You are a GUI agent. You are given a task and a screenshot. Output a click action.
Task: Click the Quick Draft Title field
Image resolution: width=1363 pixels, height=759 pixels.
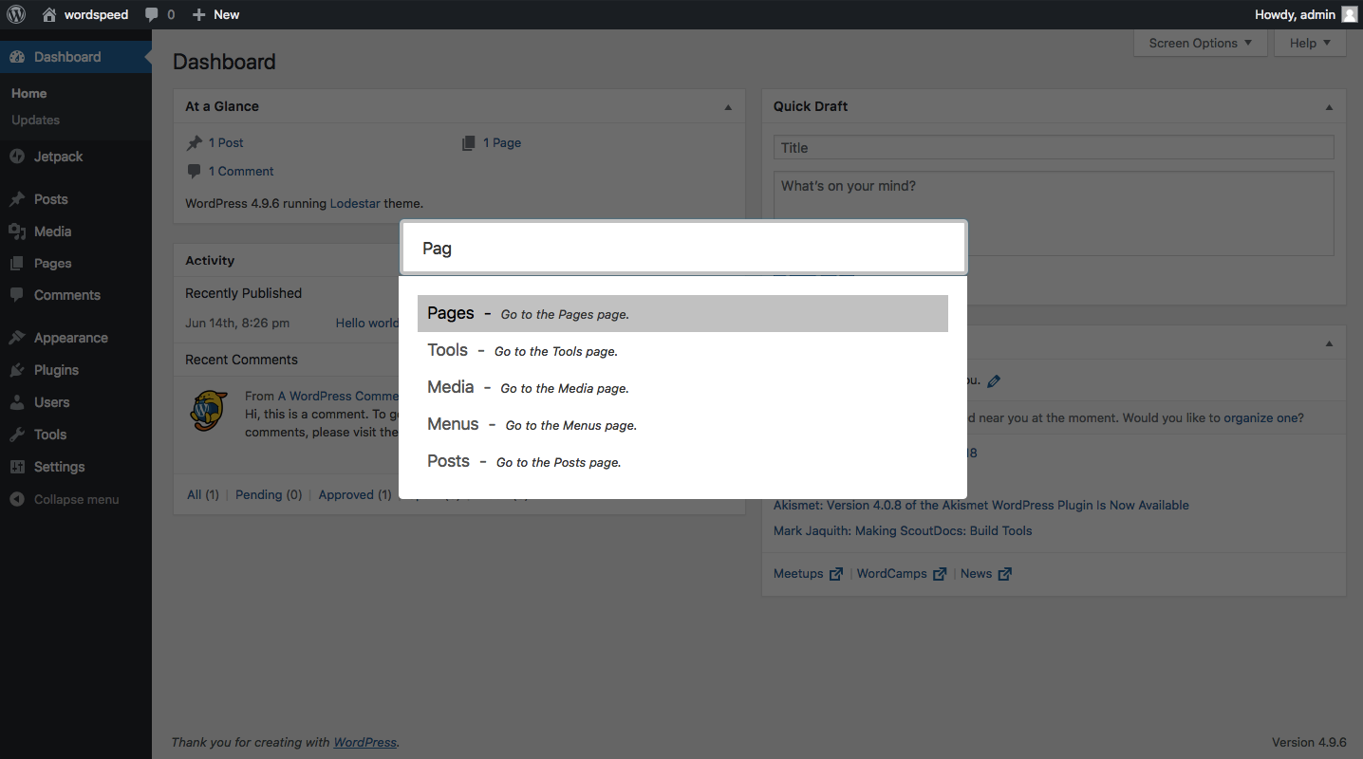point(1054,147)
